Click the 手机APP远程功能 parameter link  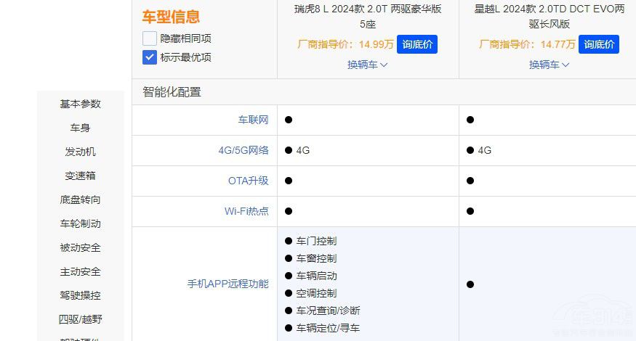pyautogui.click(x=228, y=284)
